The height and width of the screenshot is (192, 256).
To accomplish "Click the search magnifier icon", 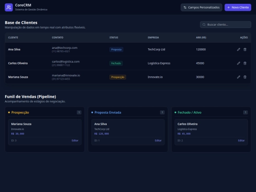I will [x=204, y=25].
